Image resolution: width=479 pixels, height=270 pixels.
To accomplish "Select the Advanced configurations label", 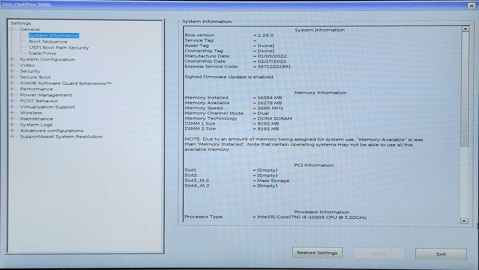I will (x=52, y=131).
